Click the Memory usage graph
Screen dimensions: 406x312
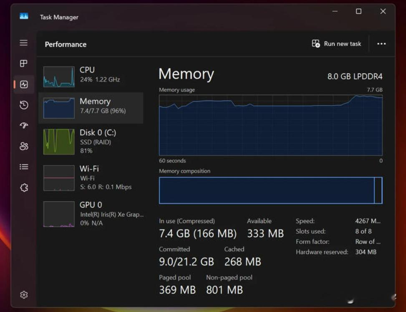(270, 125)
